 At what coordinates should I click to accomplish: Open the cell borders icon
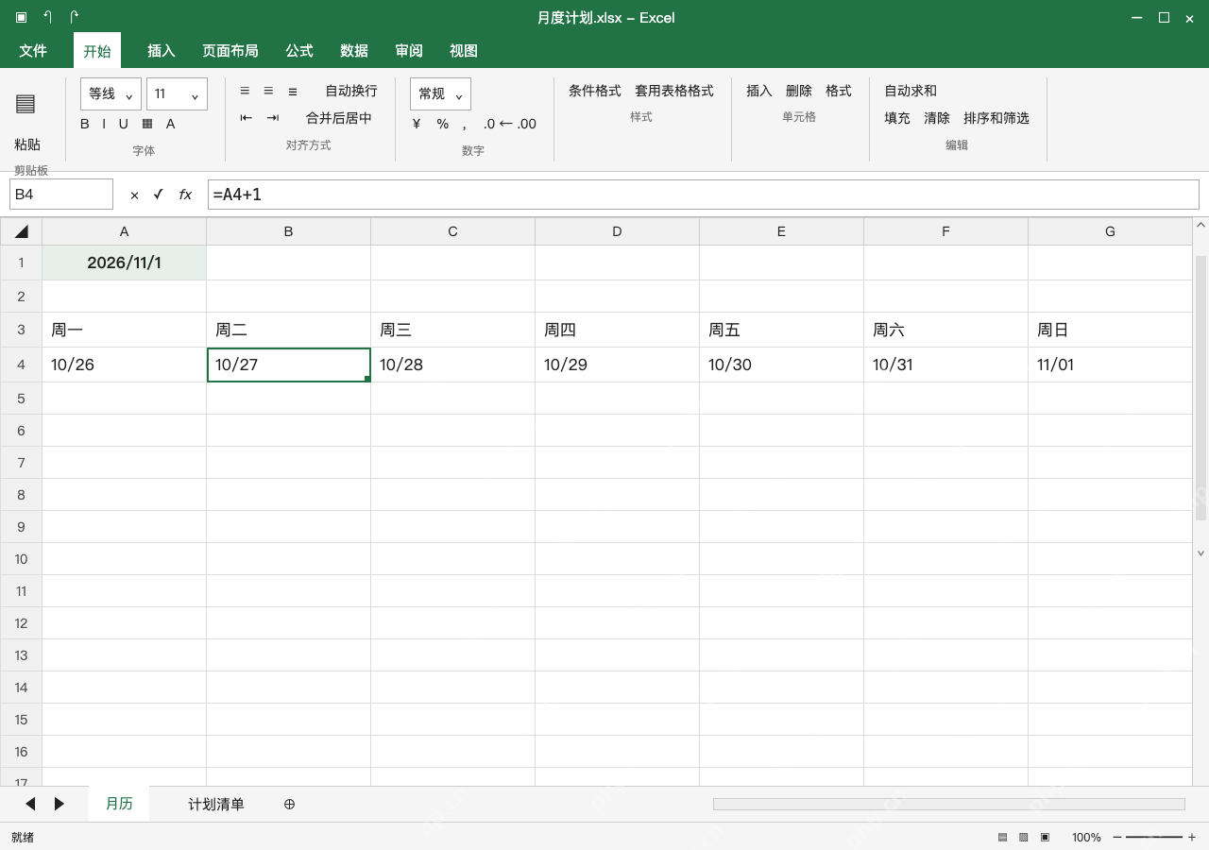click(x=147, y=124)
